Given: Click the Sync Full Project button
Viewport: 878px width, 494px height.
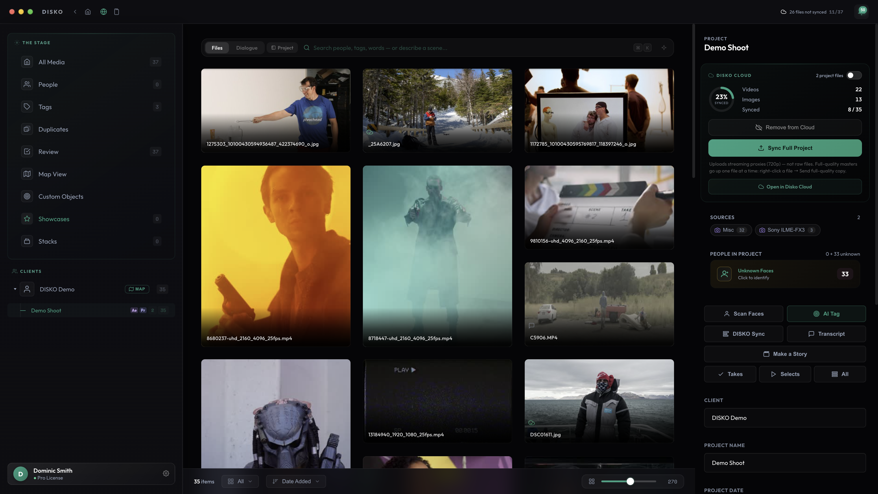Looking at the screenshot, I should coord(785,148).
